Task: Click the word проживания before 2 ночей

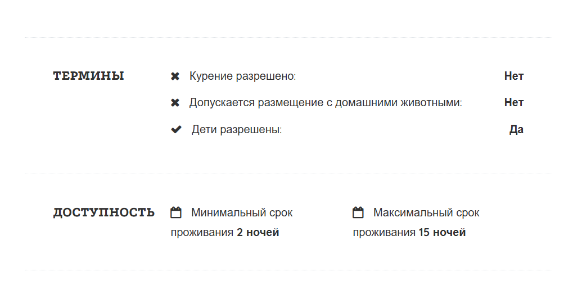Action: coord(202,233)
